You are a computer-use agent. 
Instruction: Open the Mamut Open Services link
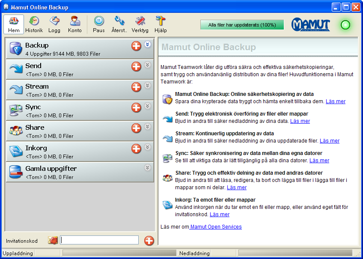coord(216,227)
